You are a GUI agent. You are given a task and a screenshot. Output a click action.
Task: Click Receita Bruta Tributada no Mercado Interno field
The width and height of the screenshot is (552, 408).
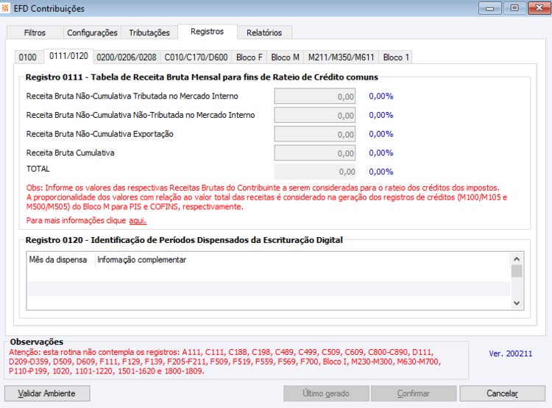(315, 96)
